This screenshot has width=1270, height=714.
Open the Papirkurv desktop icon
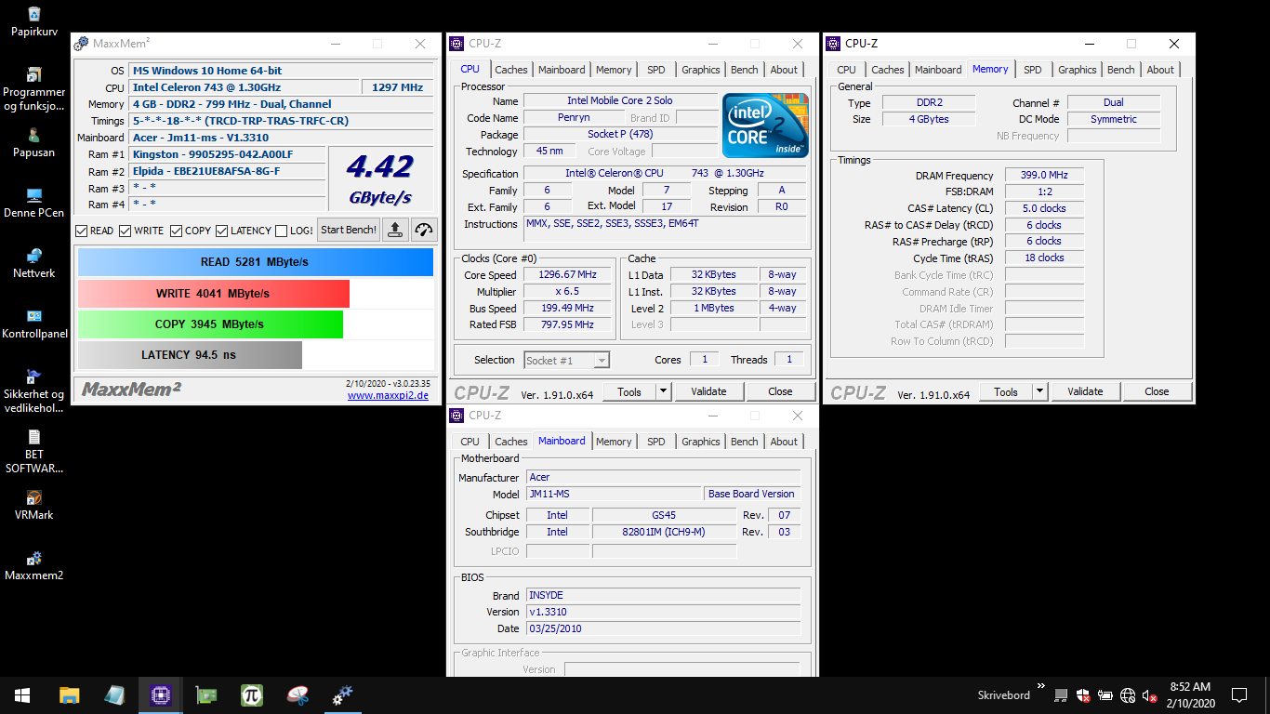point(34,22)
